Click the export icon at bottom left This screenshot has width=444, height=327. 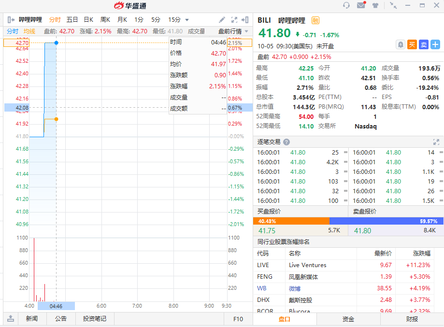click(11, 319)
